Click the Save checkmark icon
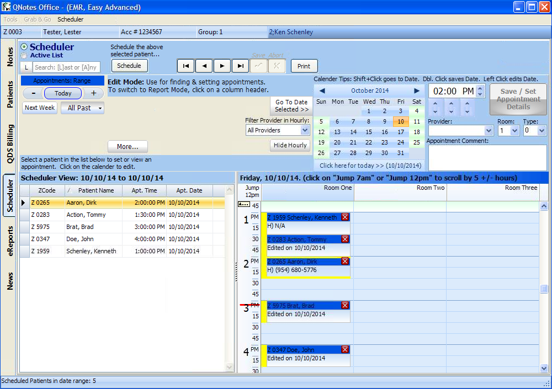552x389 pixels. pos(257,65)
